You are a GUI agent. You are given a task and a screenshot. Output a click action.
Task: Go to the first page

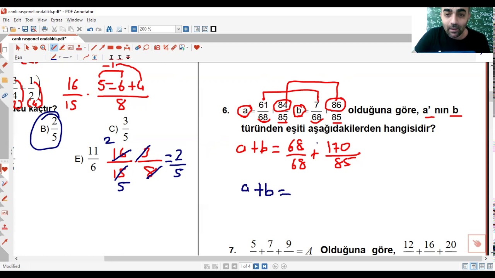click(x=226, y=266)
